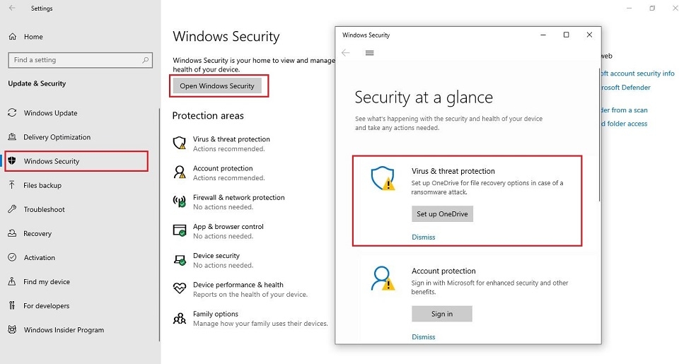Click the Settings back arrow
This screenshot has height=364, width=679.
[x=12, y=8]
